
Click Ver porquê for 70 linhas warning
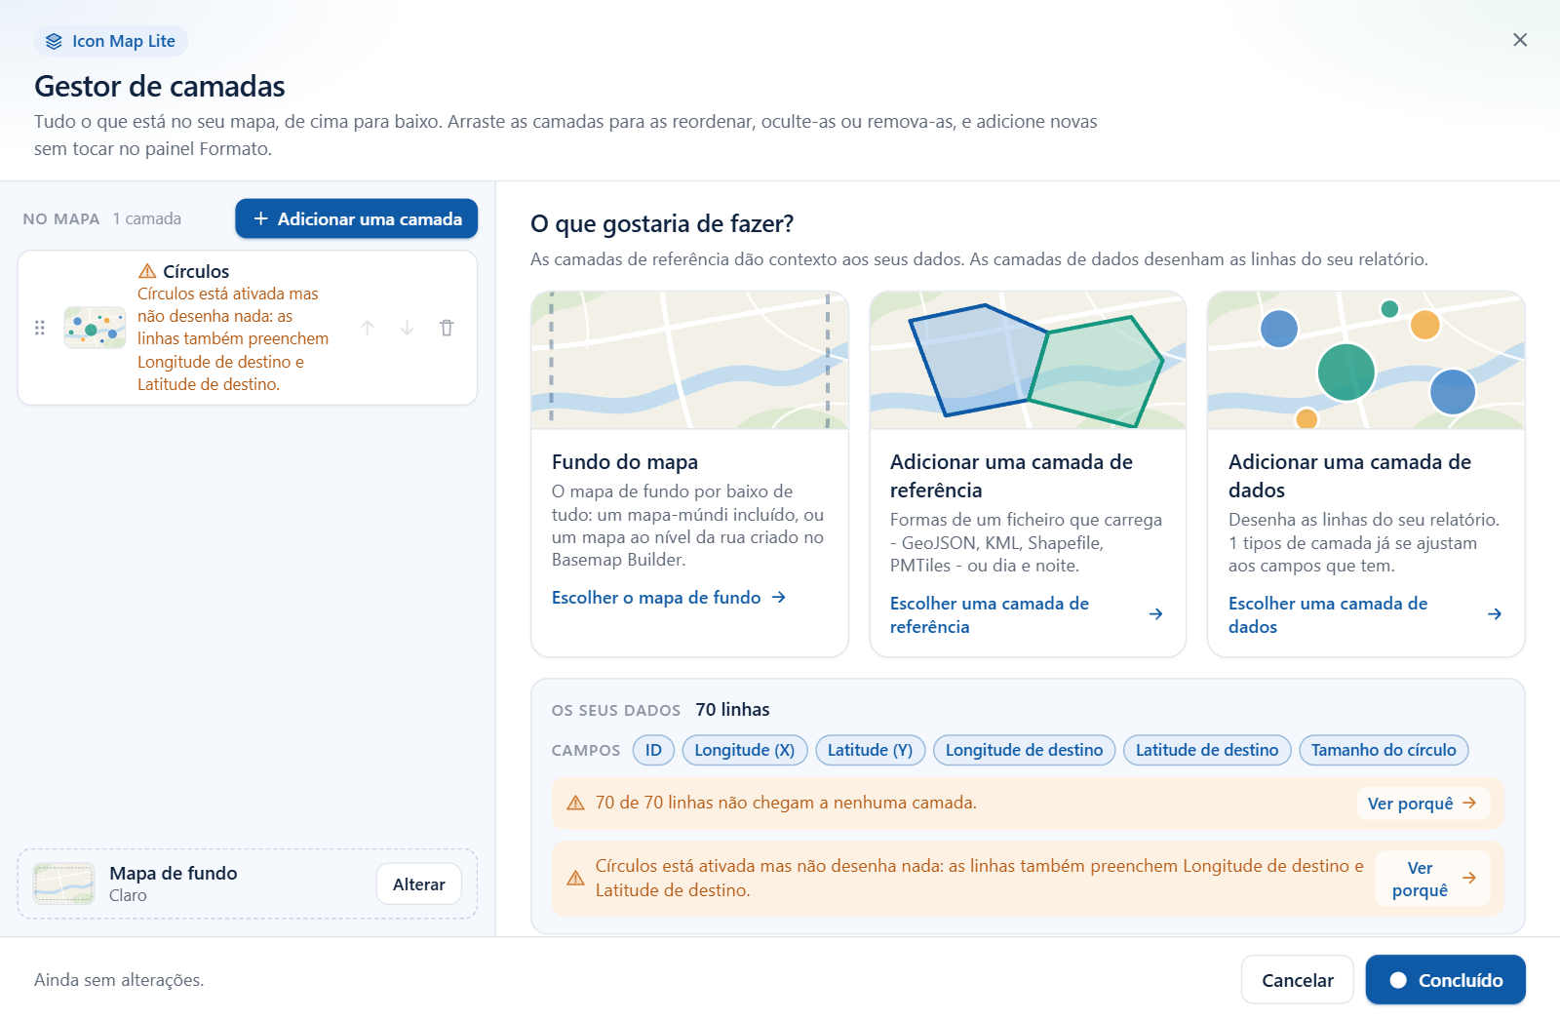coord(1423,804)
